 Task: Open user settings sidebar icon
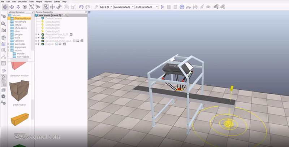click(x=3, y=103)
